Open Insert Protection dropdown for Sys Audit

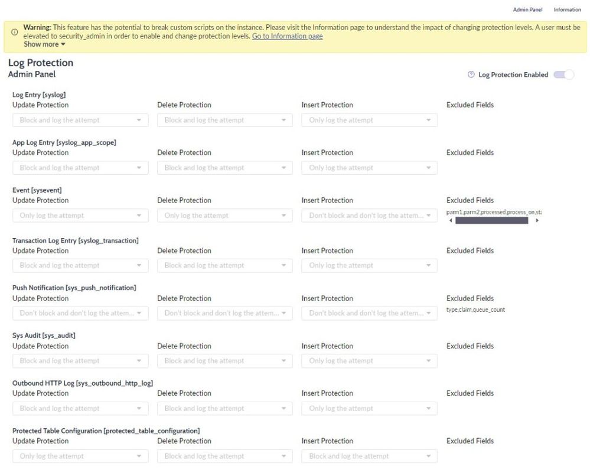(x=369, y=360)
